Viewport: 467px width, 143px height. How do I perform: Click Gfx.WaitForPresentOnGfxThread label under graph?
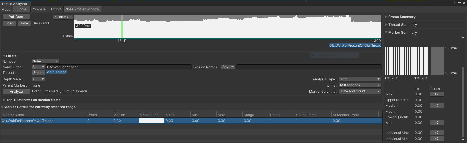355,46
